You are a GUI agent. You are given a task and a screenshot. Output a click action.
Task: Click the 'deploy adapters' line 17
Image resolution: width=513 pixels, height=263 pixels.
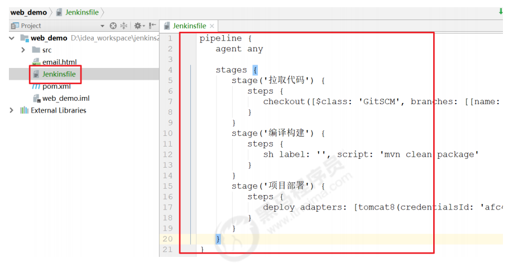(x=383, y=207)
